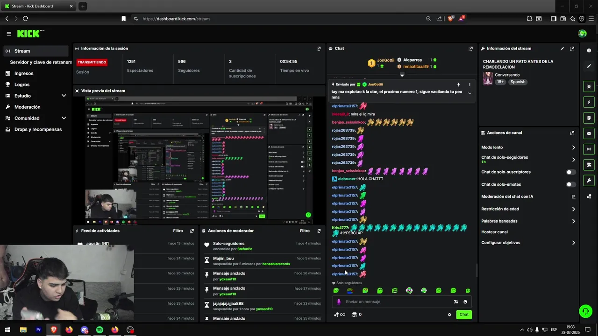Open Filtro in Acciones de moderador

click(305, 231)
